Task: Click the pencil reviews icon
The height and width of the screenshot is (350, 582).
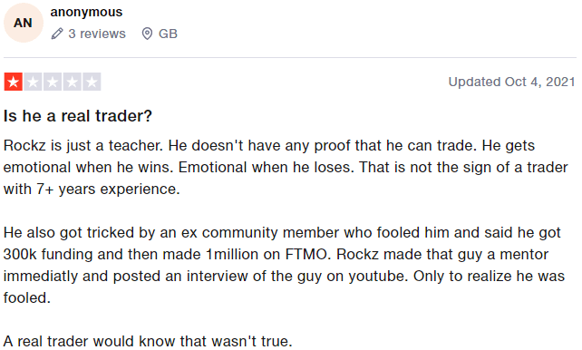Action: click(57, 34)
